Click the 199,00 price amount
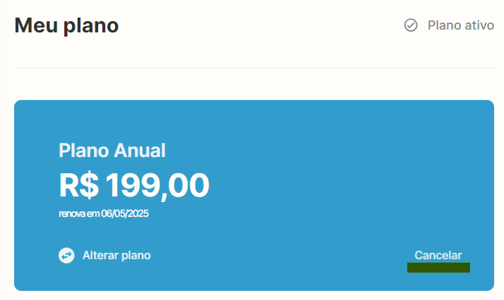This screenshot has width=504, height=300. click(157, 186)
